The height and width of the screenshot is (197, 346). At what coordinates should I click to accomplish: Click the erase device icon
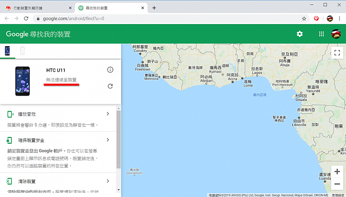[x=9, y=181]
